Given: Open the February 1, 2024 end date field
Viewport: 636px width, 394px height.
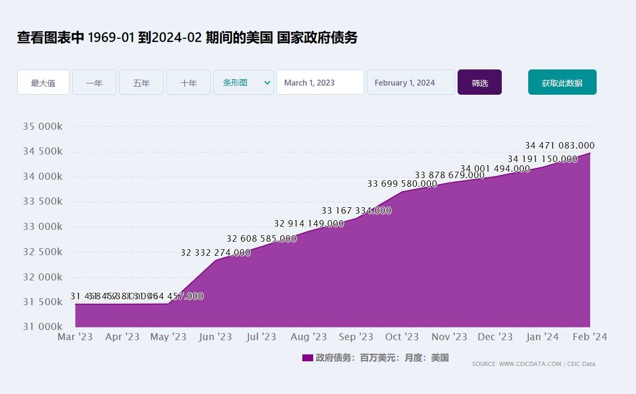Looking at the screenshot, I should click(x=410, y=82).
